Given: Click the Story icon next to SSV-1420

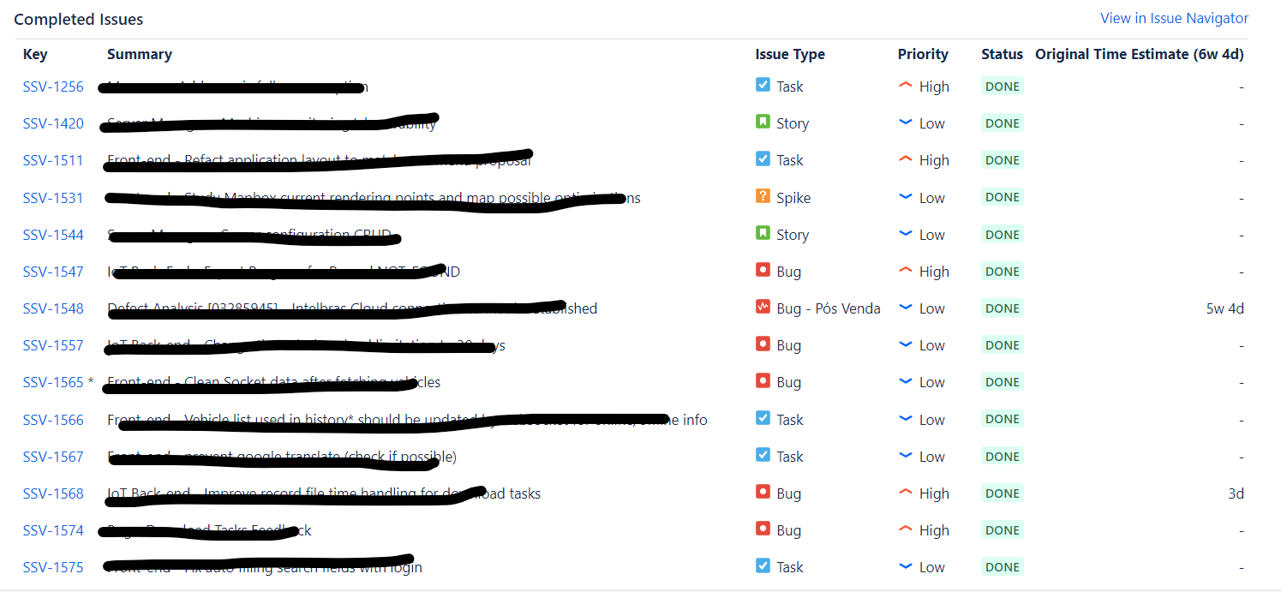Looking at the screenshot, I should 763,122.
